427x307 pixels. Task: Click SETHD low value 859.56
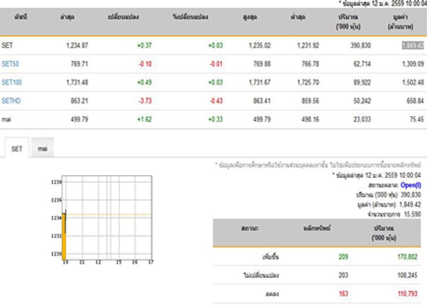[310, 101]
